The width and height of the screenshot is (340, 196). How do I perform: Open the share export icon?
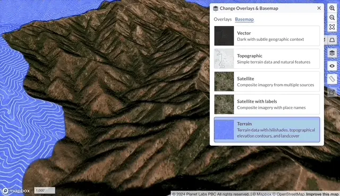point(332,92)
